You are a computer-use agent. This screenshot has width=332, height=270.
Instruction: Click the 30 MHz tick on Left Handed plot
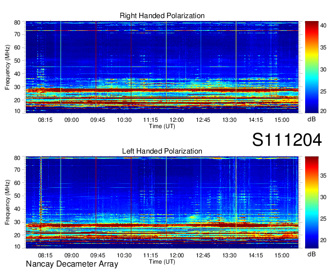(x=17, y=222)
